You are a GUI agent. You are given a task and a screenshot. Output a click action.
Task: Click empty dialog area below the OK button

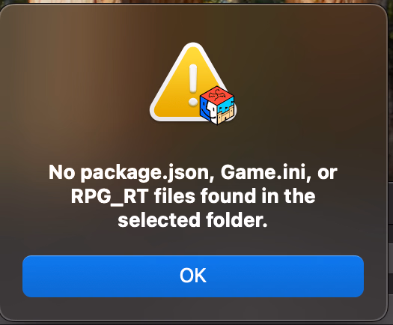point(193,309)
